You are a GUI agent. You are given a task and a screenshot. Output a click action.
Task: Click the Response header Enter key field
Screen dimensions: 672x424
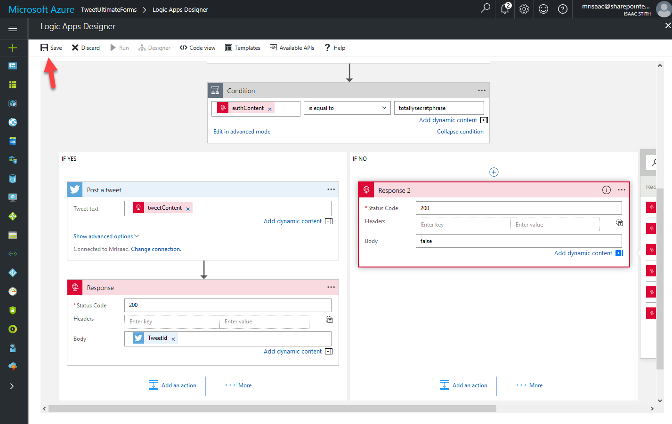[172, 322]
